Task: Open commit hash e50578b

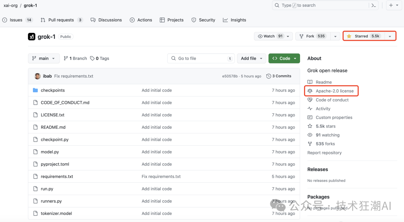Action: 230,76
